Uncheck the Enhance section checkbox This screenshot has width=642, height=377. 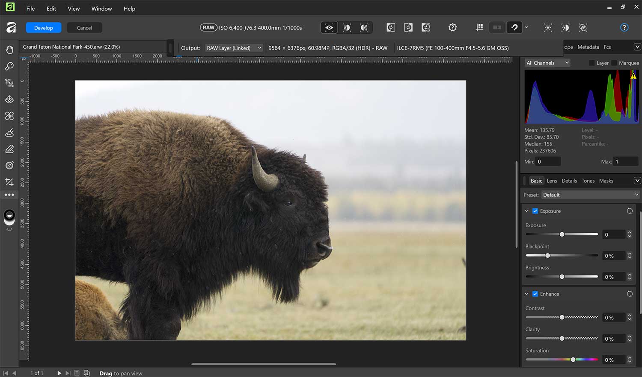click(535, 294)
